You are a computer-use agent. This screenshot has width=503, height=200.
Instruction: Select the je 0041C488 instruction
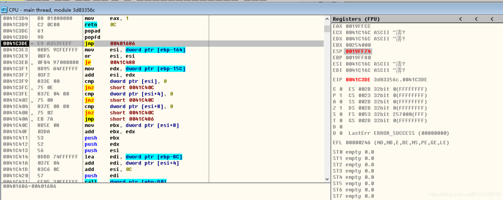coord(110,62)
